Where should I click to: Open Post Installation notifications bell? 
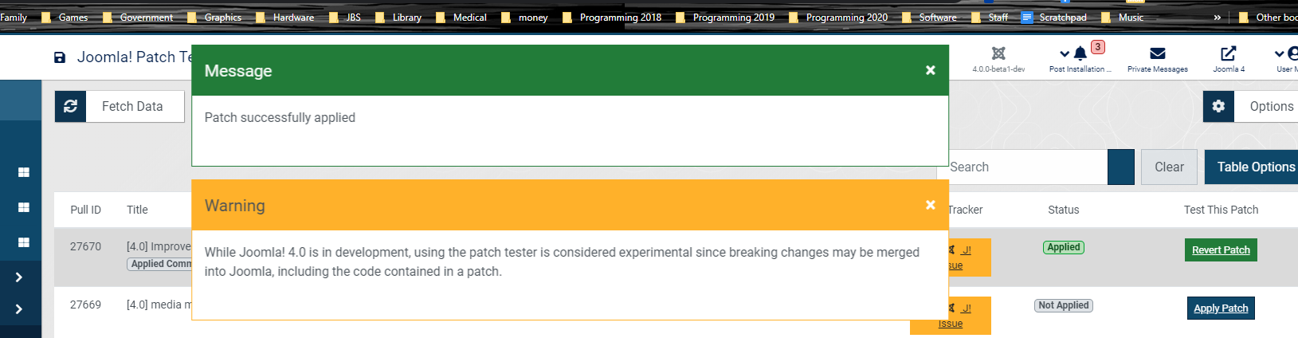tap(1080, 53)
